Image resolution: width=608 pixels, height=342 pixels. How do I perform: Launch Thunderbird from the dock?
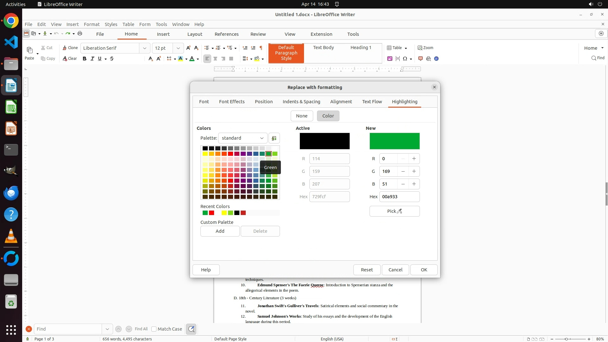pyautogui.click(x=11, y=193)
